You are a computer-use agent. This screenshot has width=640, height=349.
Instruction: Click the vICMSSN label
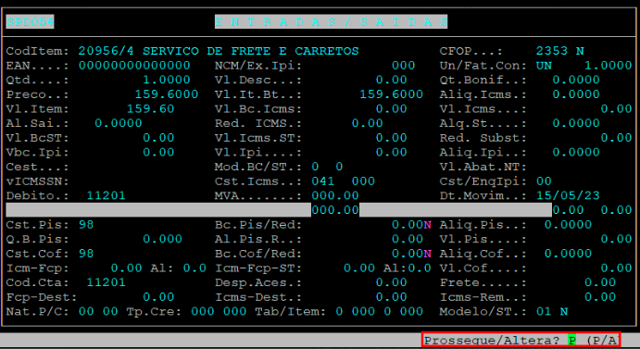point(37,181)
